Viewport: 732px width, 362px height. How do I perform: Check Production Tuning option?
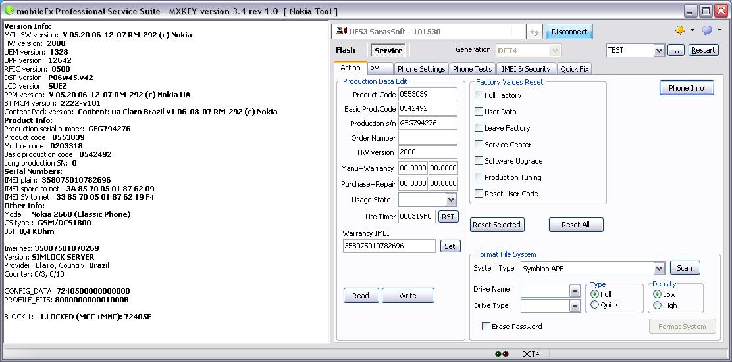point(479,177)
